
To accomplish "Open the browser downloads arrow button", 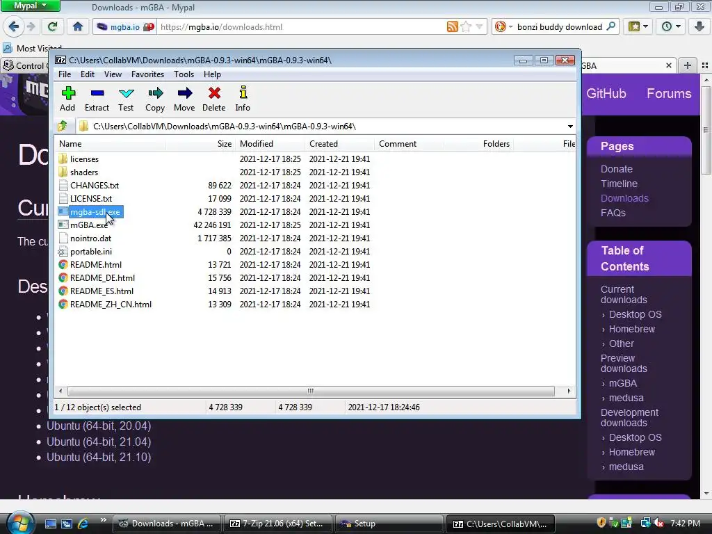I will pyautogui.click(x=699, y=27).
